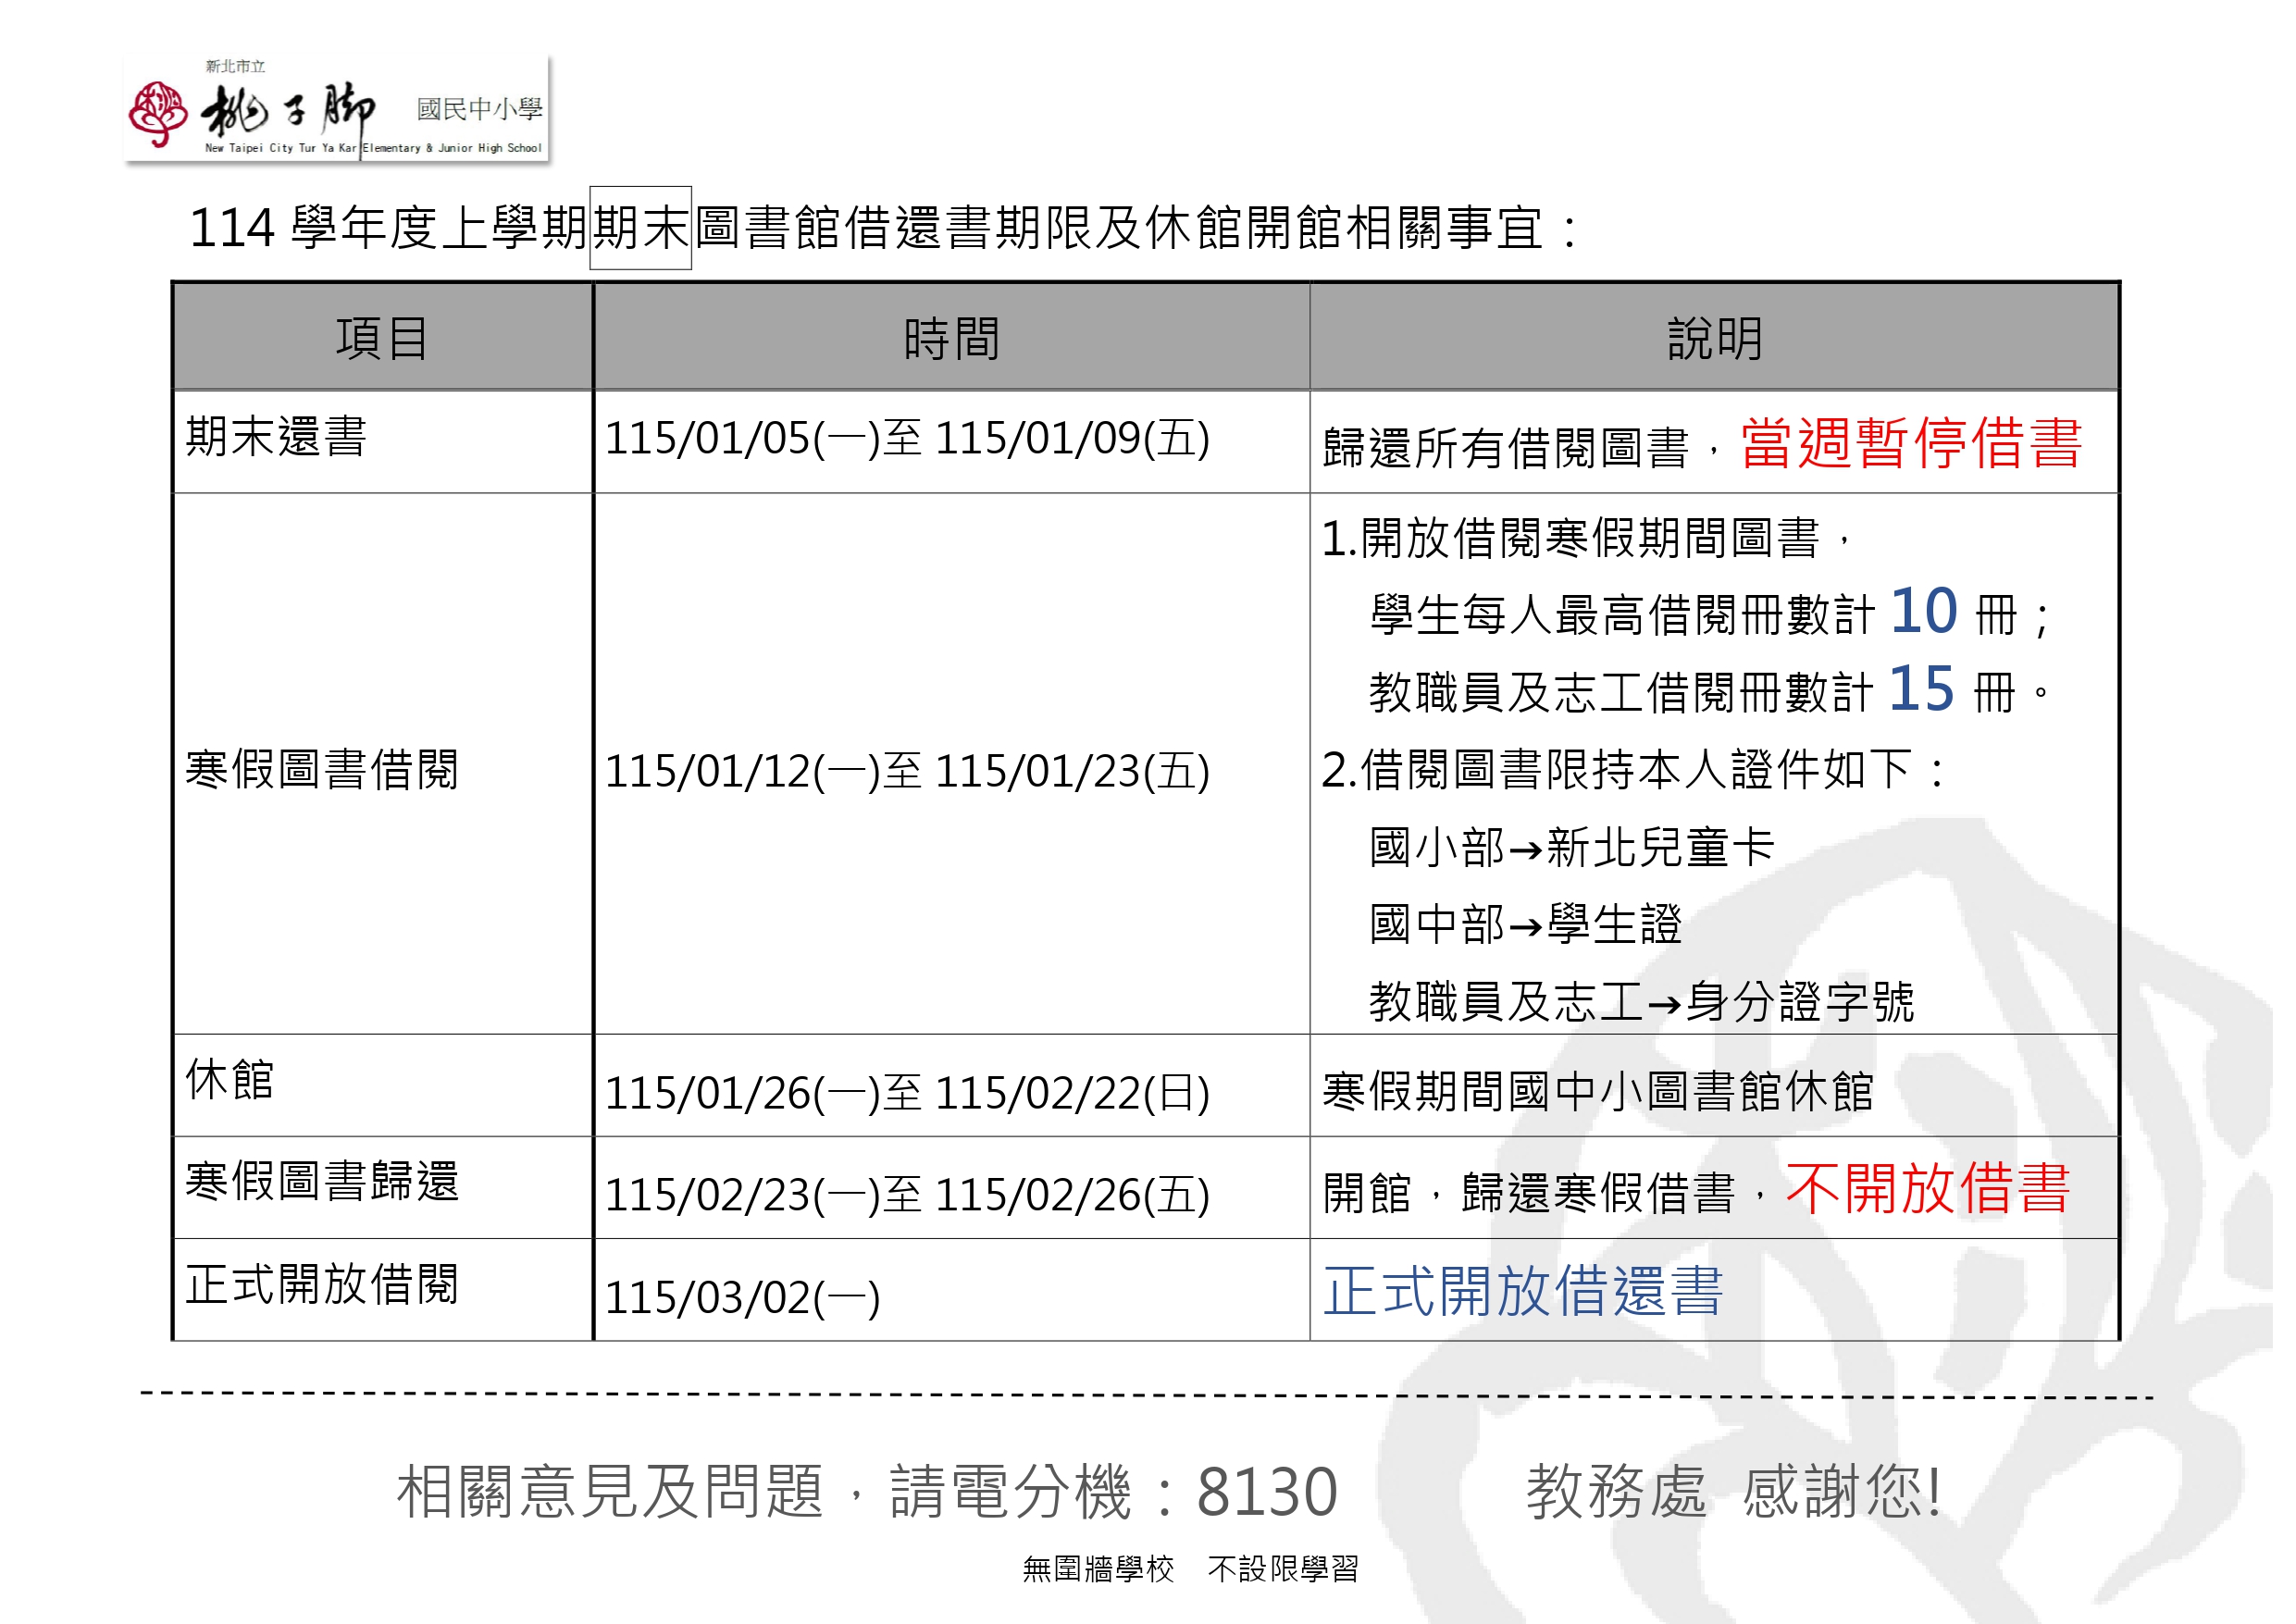Viewport: 2296px width, 1624px height.
Task: Click the extension number 8130
Action: (1266, 1492)
